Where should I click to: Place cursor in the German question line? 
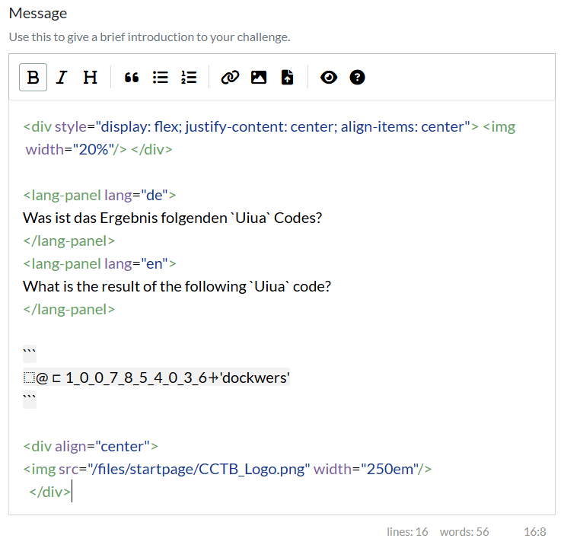point(172,218)
